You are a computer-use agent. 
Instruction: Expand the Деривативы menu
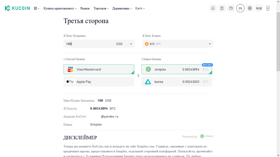122,8
